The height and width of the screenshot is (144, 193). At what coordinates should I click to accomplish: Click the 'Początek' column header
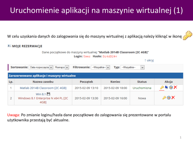[86, 81]
